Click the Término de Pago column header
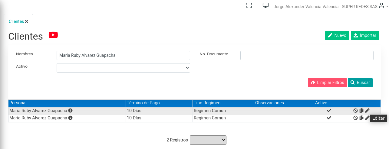The image size is (389, 149). pos(159,103)
